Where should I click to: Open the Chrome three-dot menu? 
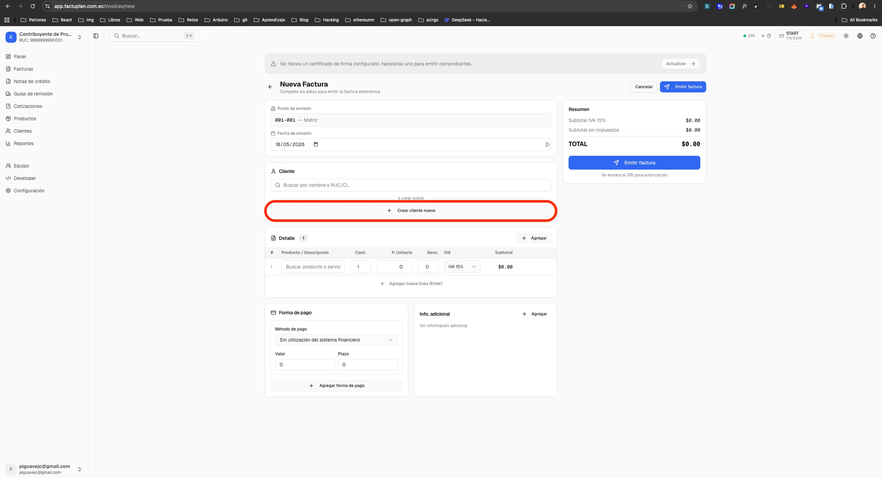tap(875, 6)
